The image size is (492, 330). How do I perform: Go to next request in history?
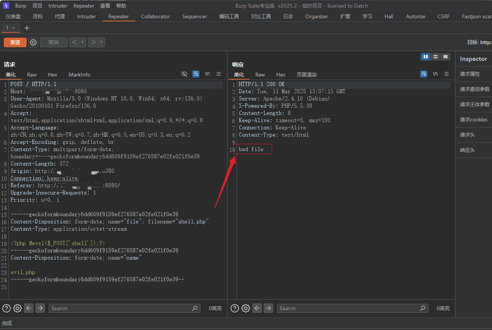point(93,42)
